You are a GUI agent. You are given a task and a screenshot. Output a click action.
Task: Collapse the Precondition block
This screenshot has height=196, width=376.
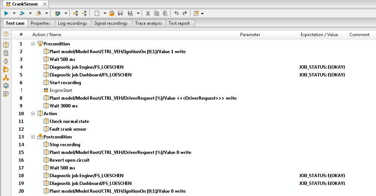click(x=33, y=44)
